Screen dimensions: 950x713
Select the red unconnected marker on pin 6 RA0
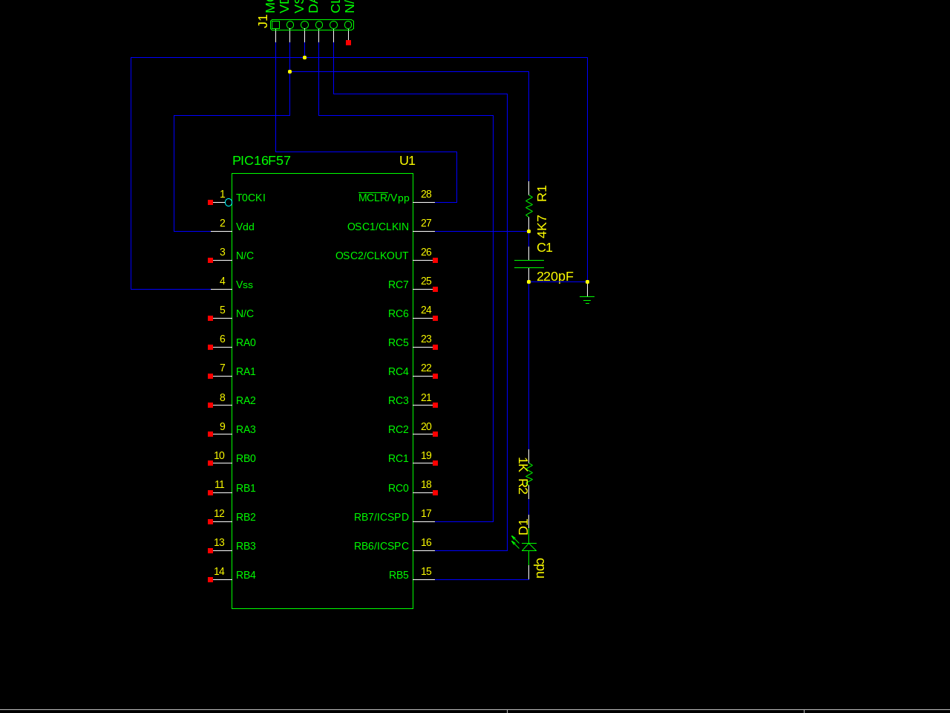[x=210, y=346]
